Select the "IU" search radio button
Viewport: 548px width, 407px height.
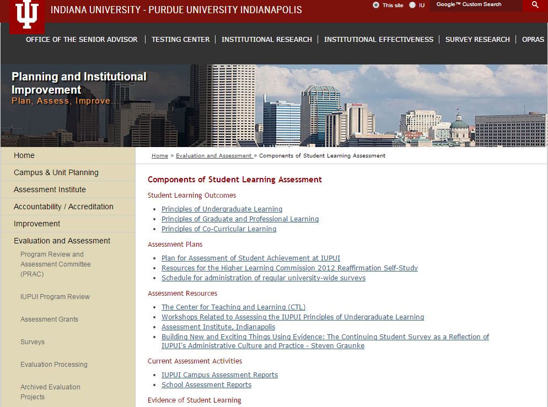412,5
